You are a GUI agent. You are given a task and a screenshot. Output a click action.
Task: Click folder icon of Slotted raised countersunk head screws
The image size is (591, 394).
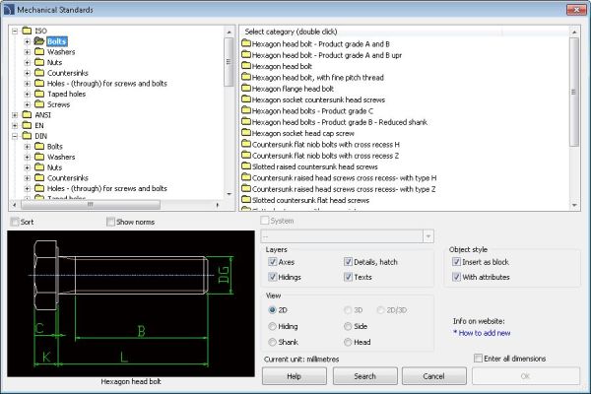pyautogui.click(x=246, y=166)
